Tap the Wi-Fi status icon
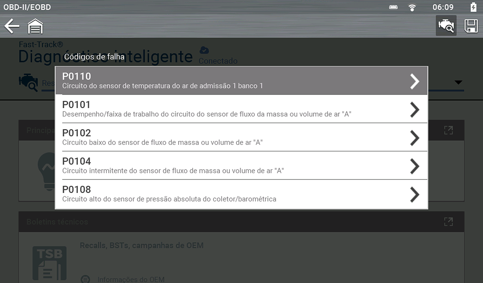Screen dimensions: 483x283 coord(412,7)
